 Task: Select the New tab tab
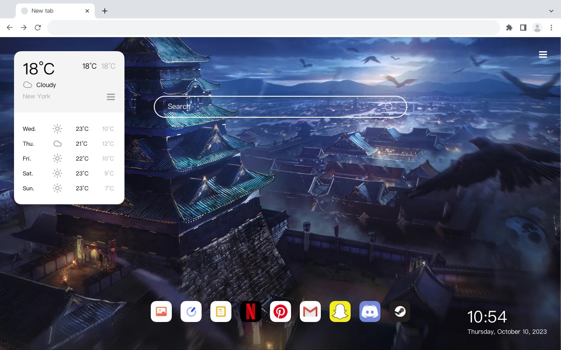(x=55, y=11)
